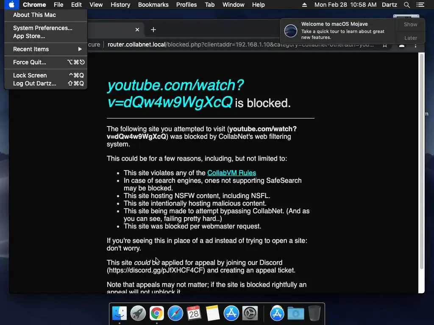Select About This Mac

[x=46, y=15]
